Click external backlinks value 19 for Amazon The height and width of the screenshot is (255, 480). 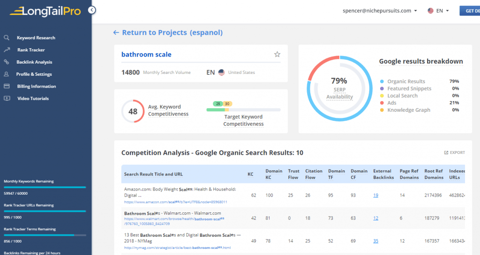coord(375,195)
